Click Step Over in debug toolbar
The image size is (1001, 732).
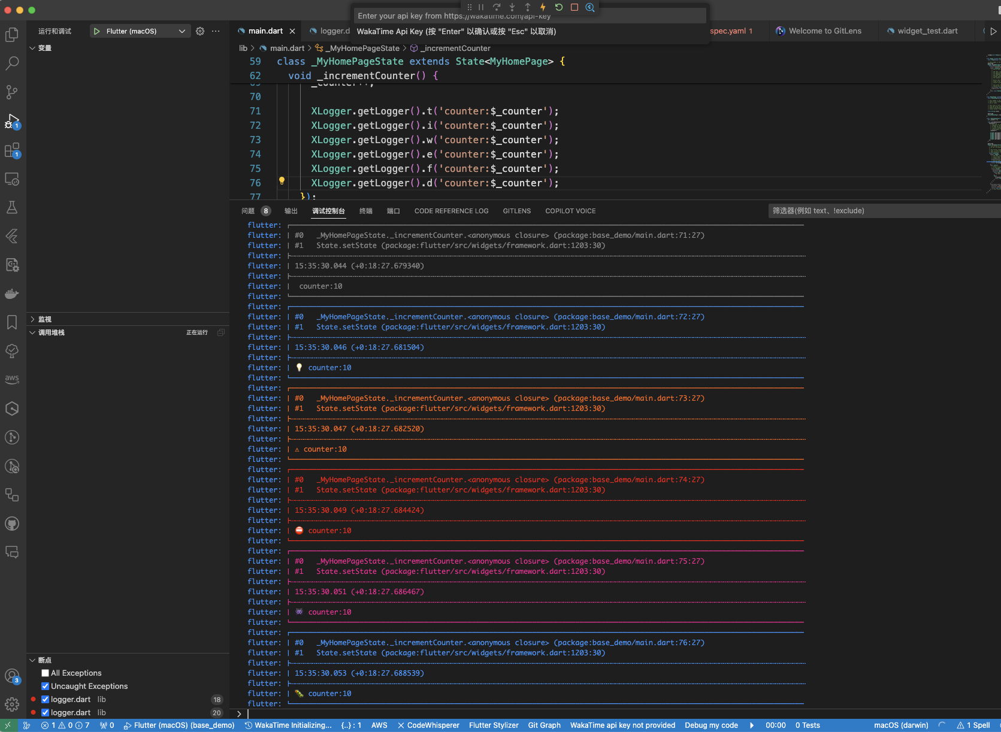coord(497,7)
